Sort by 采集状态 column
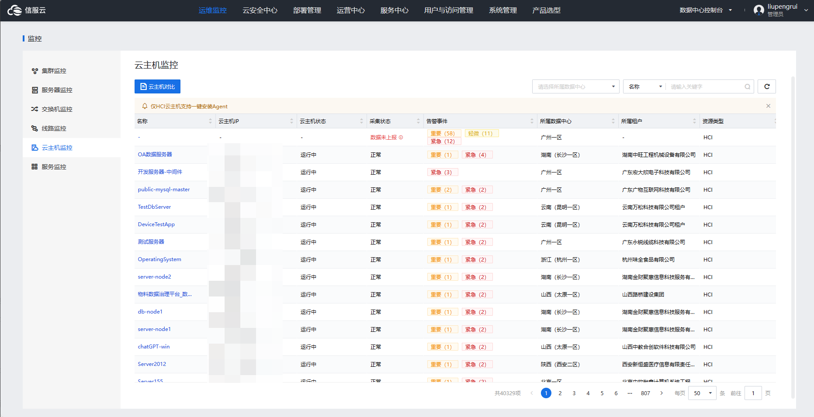Viewport: 814px width, 417px height. pyautogui.click(x=418, y=121)
